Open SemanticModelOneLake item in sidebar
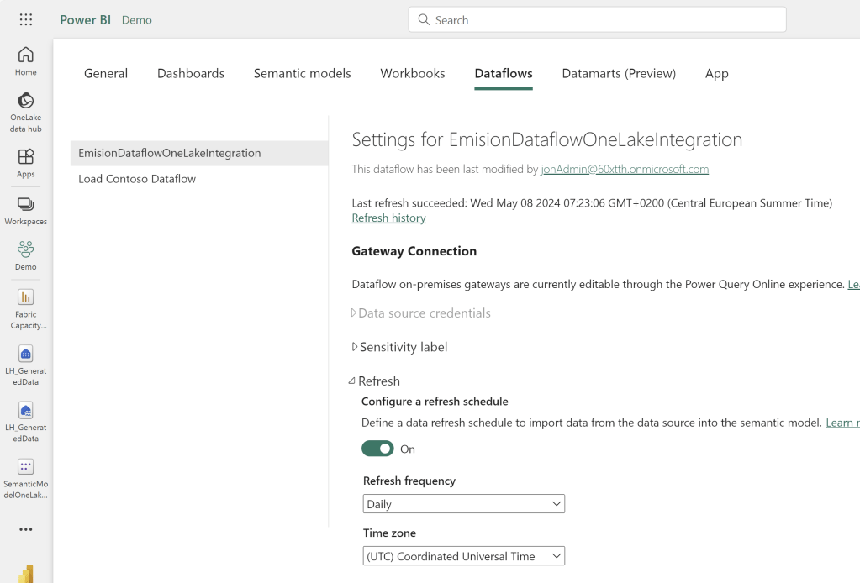The image size is (860, 583). tap(26, 477)
